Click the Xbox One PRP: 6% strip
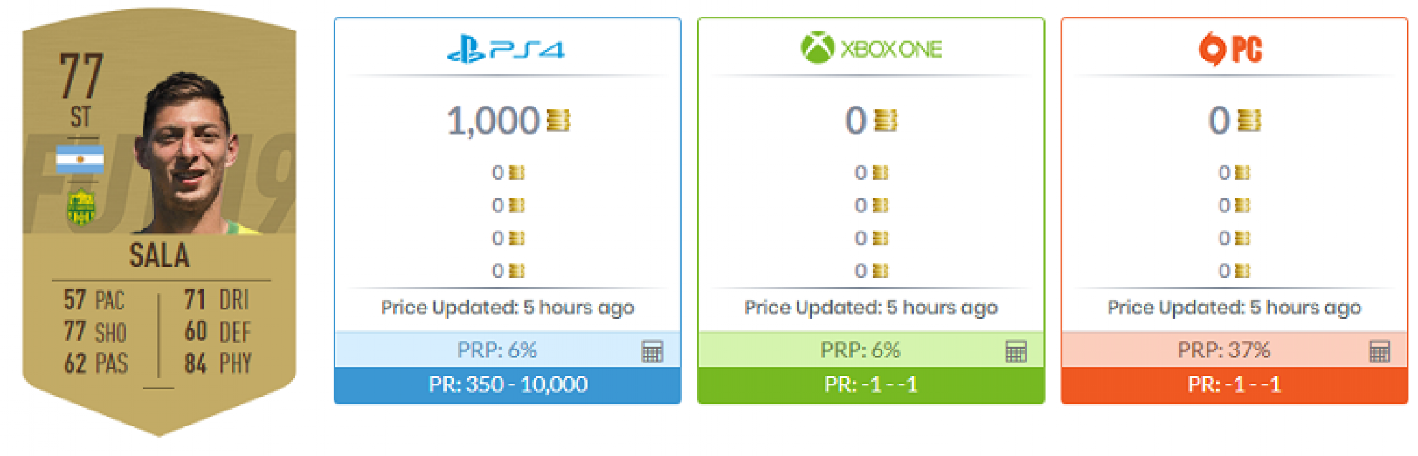 [x=871, y=350]
